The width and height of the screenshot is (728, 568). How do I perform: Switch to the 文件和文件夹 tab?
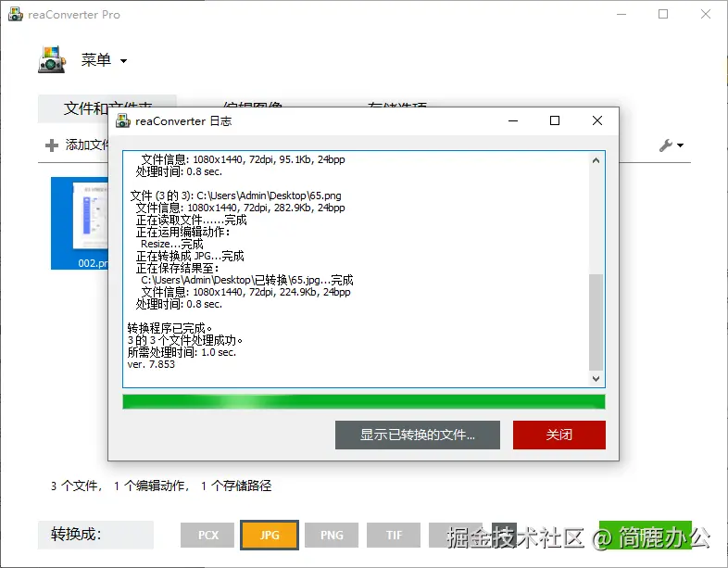pyautogui.click(x=107, y=108)
